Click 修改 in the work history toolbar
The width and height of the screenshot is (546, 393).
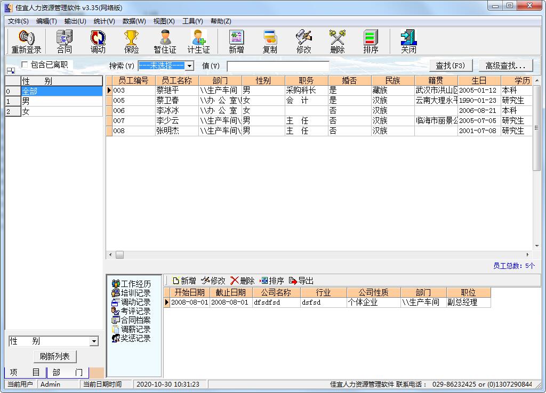[213, 281]
